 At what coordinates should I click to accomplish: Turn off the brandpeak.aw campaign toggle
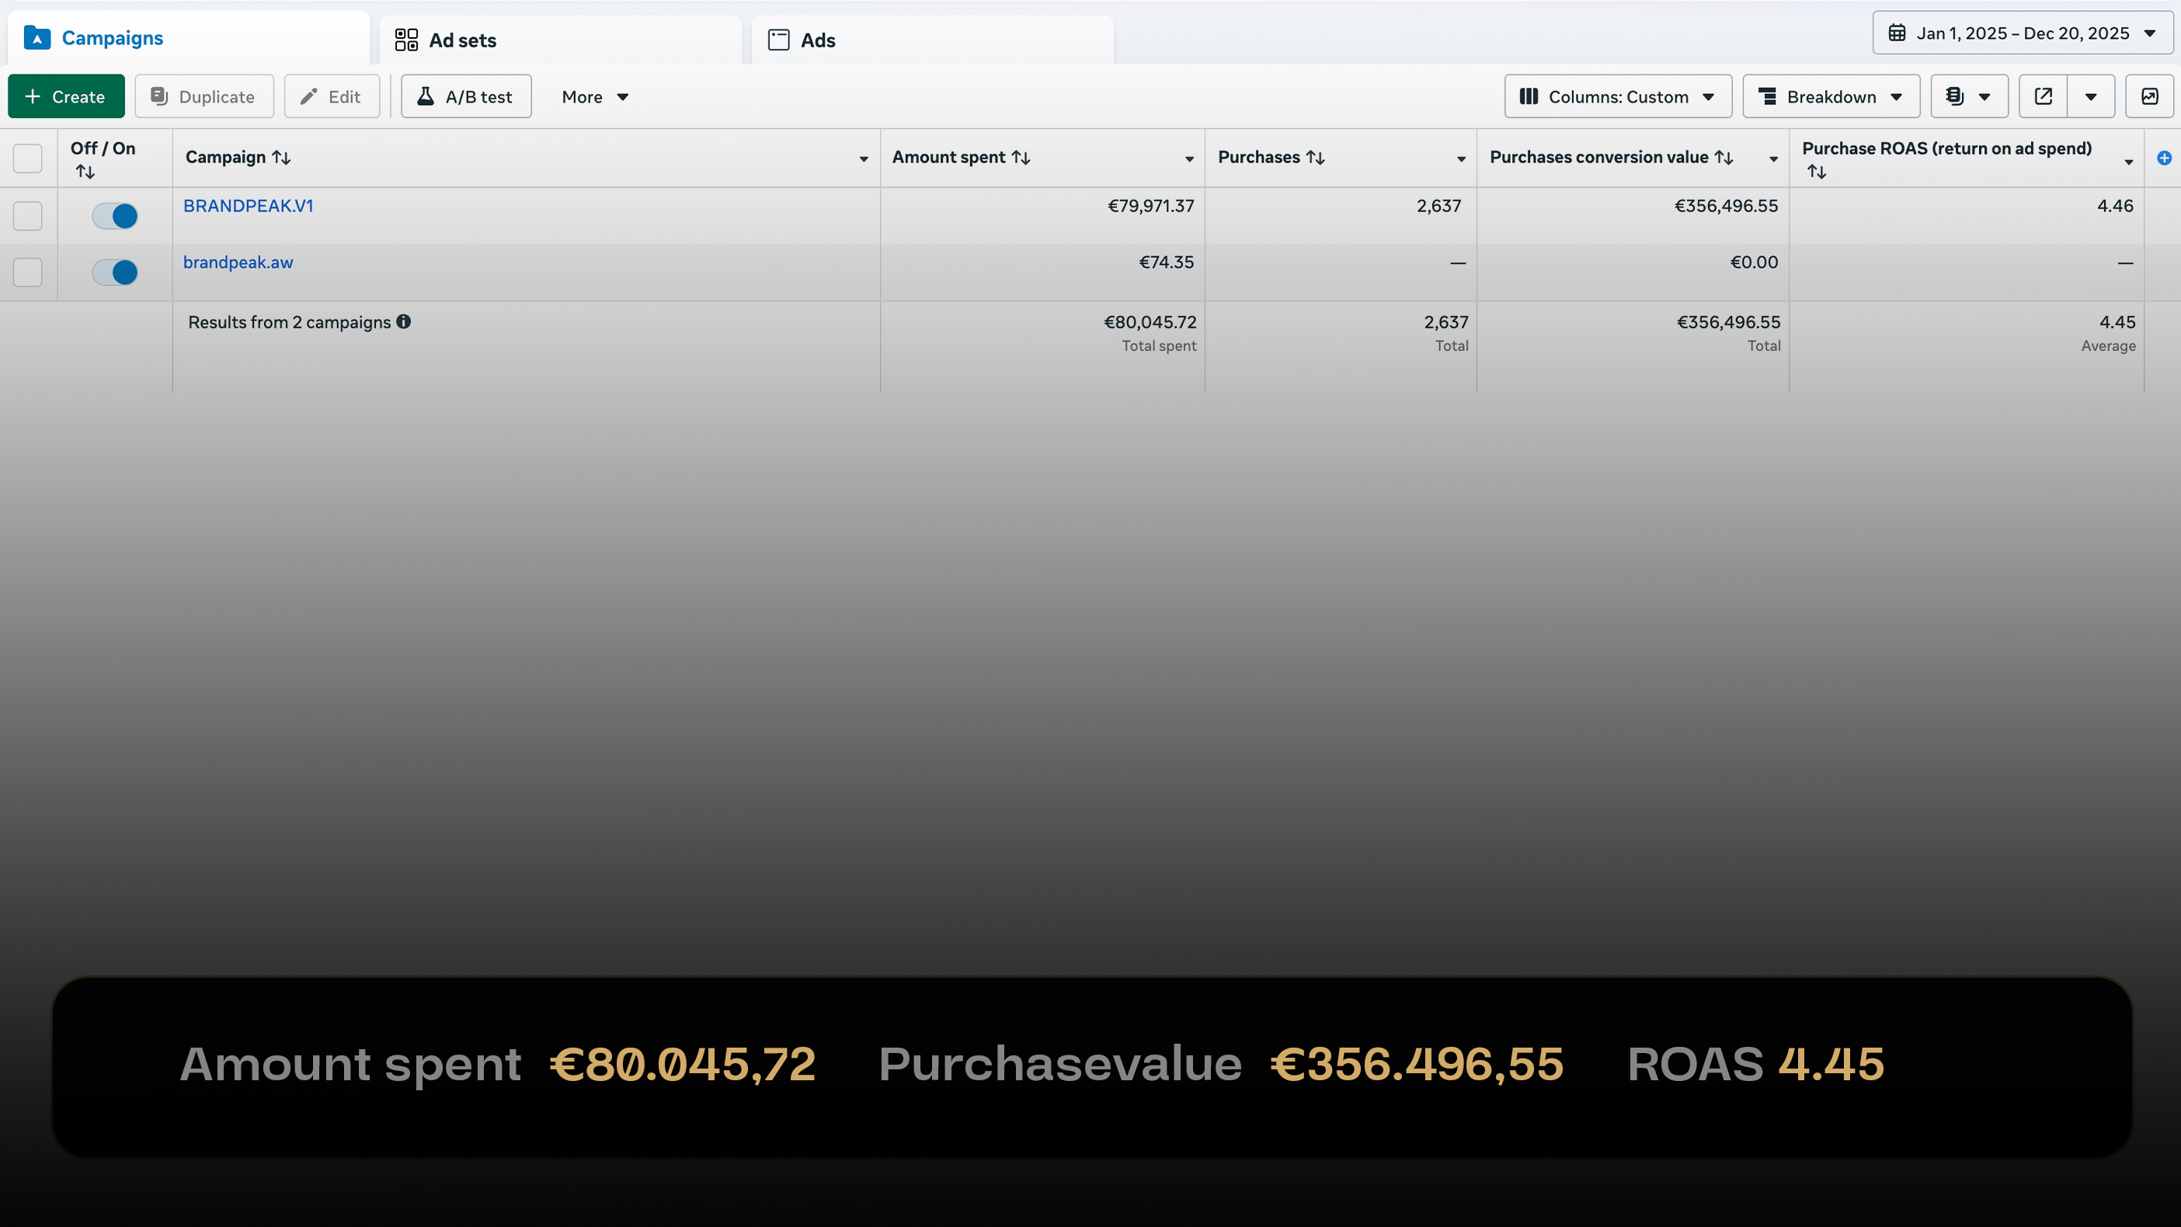click(115, 273)
